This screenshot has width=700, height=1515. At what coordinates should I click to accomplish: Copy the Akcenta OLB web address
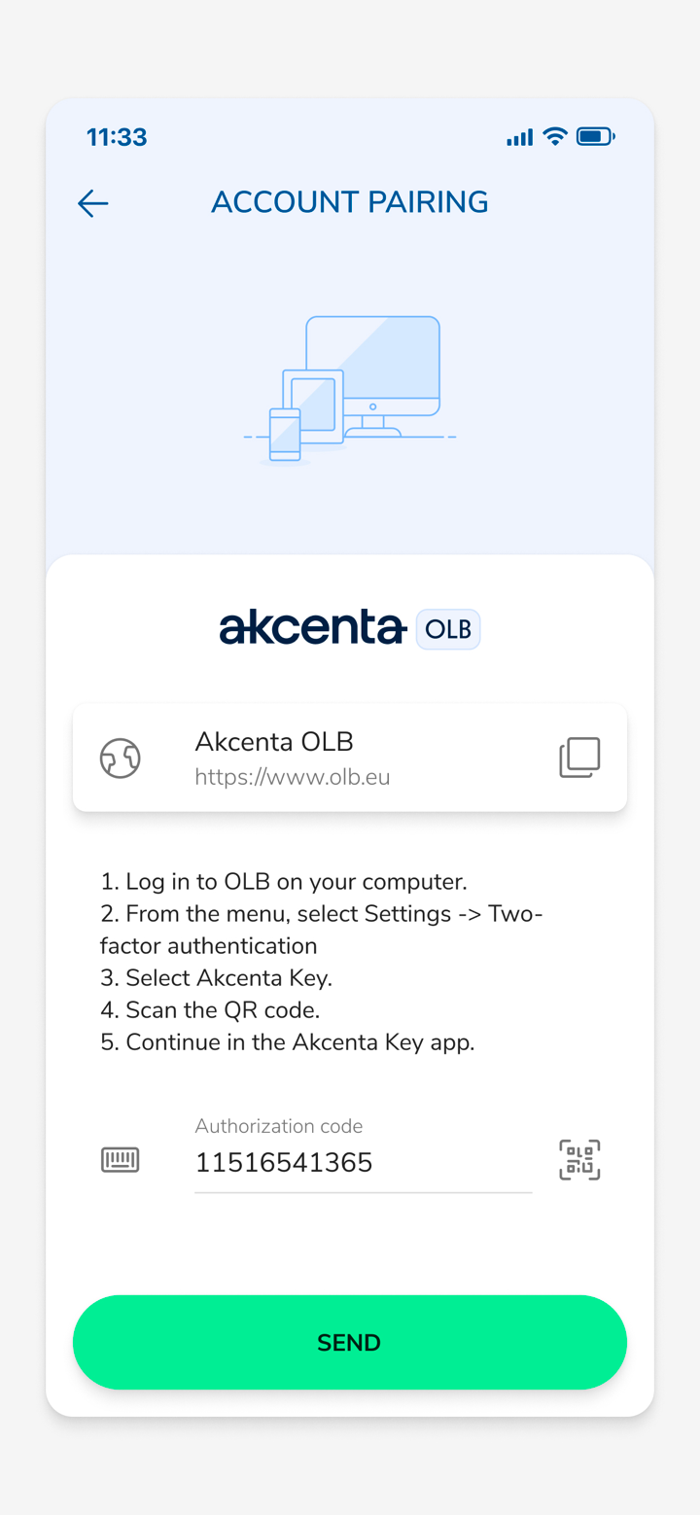click(x=579, y=757)
